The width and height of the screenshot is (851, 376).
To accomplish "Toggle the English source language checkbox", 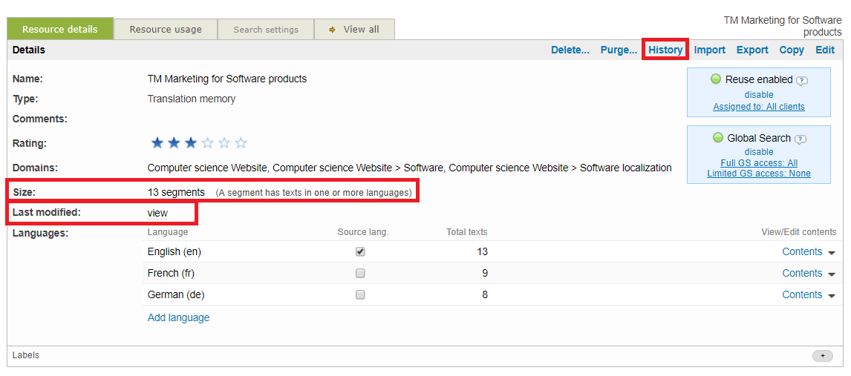I will pos(360,252).
